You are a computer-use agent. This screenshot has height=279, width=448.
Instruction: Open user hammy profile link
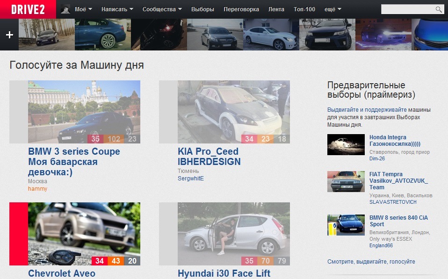pos(37,189)
